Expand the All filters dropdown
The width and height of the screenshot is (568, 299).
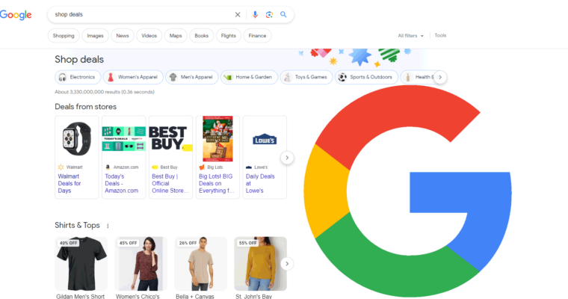pyautogui.click(x=411, y=35)
